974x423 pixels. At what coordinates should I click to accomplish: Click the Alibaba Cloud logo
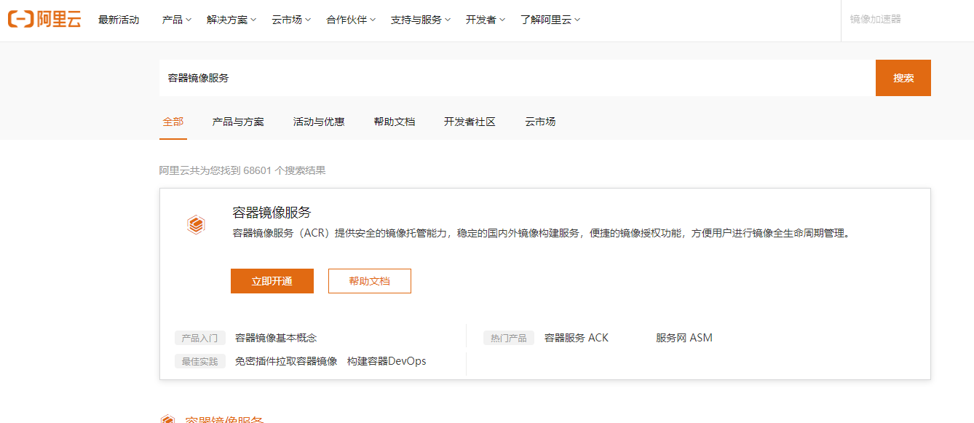pyautogui.click(x=44, y=20)
